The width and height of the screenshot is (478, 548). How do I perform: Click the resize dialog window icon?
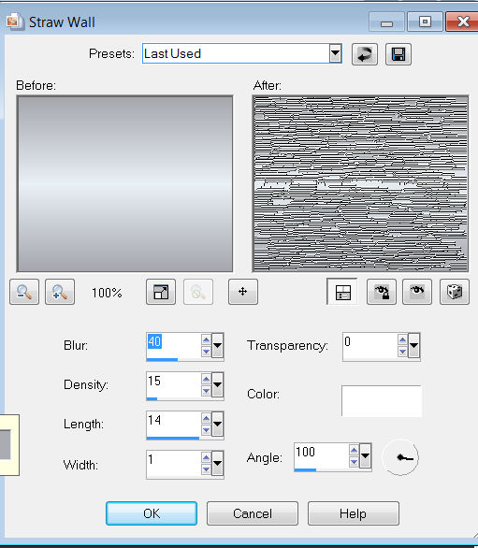161,292
